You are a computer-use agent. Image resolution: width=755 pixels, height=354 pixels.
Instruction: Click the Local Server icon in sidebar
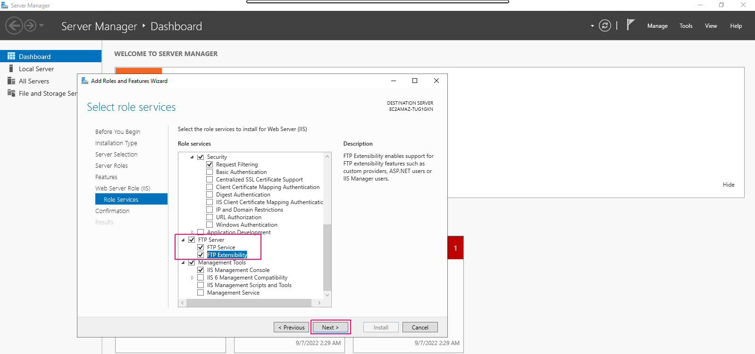(11, 69)
